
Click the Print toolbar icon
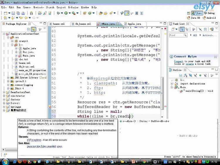(23, 13)
